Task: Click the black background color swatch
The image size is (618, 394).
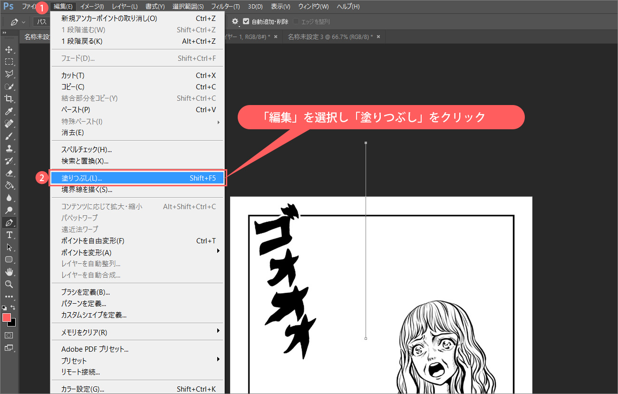Action: click(x=13, y=324)
